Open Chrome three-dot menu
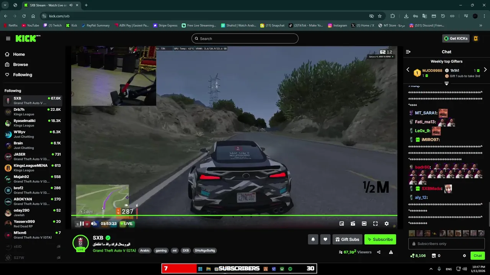The image size is (490, 275). [485, 16]
